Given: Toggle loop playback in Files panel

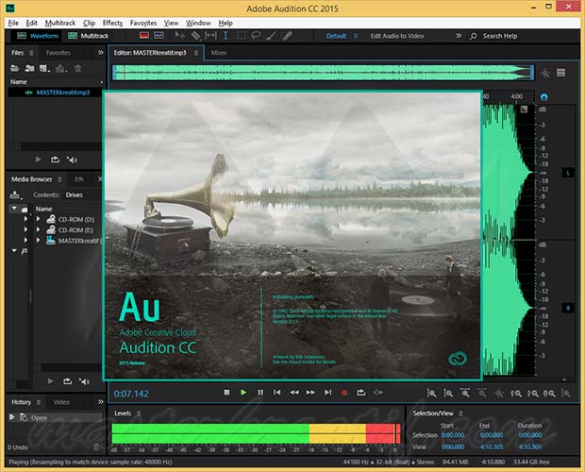Looking at the screenshot, I should click(53, 160).
